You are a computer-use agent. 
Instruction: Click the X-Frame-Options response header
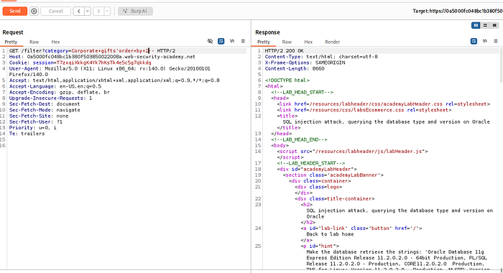coord(305,63)
